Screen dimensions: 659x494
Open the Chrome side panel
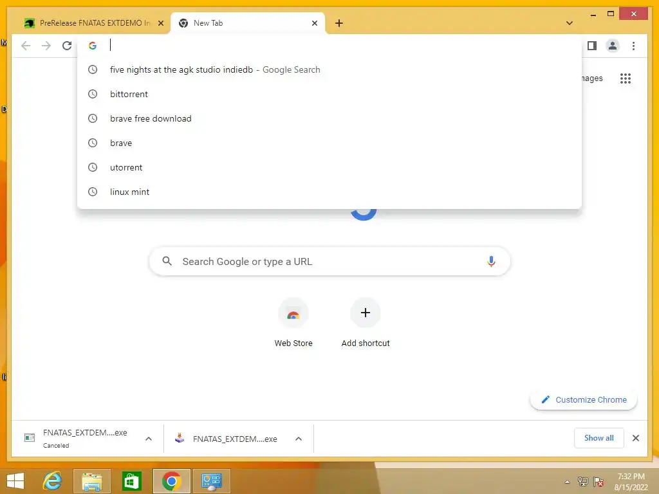(x=592, y=46)
